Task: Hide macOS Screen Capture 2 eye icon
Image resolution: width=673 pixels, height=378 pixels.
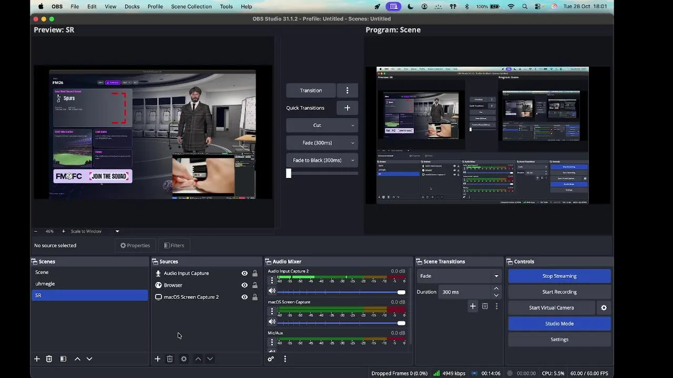Action: (244, 297)
